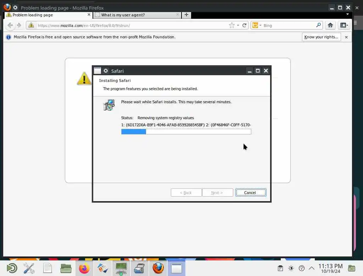
Task: Click the Firefox title bar pin icon
Action: [x=15, y=8]
